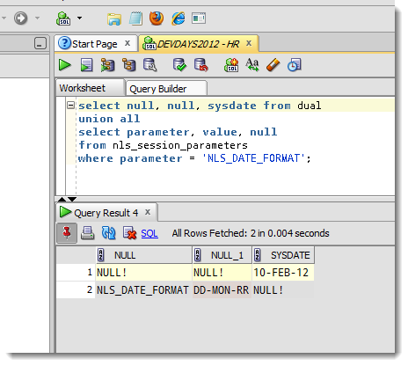Open SQL History clock icon
This screenshot has width=408, height=366.
point(295,65)
